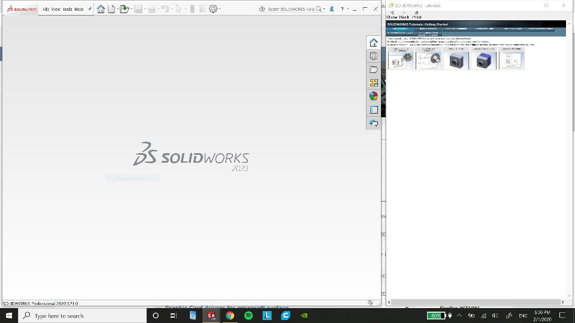The height and width of the screenshot is (323, 575).
Task: Open volume control in system tray
Action: [495, 316]
